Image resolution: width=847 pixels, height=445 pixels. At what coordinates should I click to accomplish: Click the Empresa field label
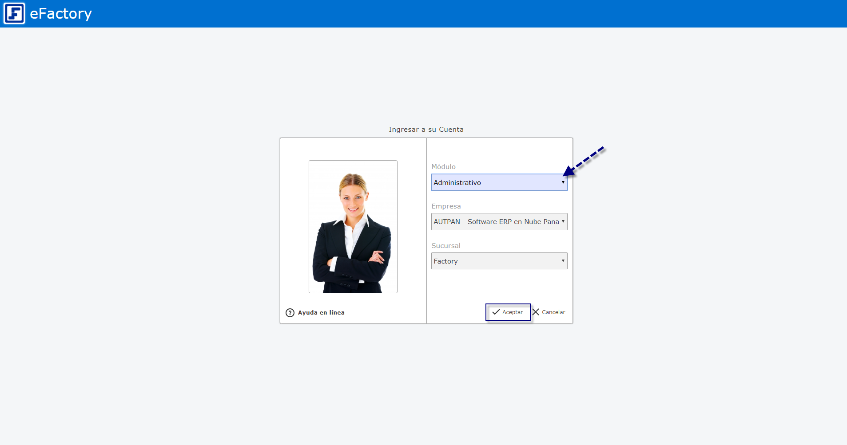point(446,206)
